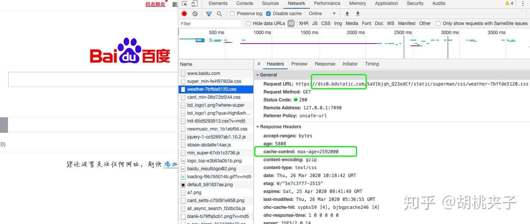Click the 抗击肺炎 link on page
The width and height of the screenshot is (530, 224).
pyautogui.click(x=155, y=4)
